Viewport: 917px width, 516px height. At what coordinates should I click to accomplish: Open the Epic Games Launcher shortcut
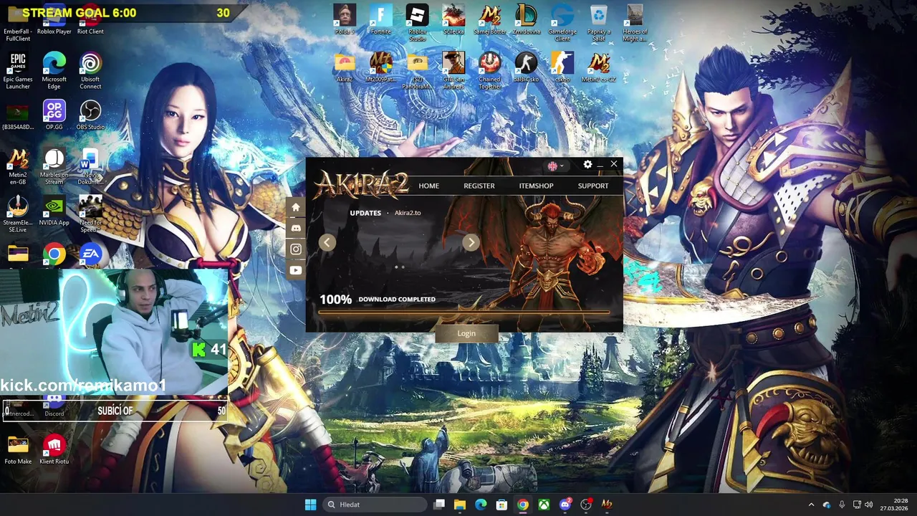click(x=18, y=71)
